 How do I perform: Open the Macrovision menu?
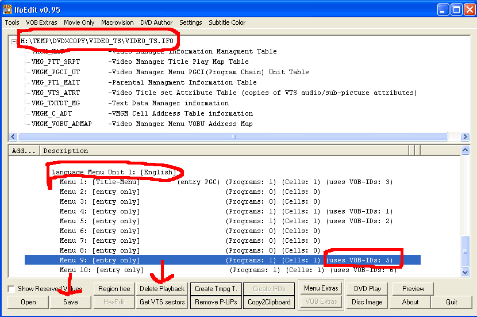tap(117, 22)
